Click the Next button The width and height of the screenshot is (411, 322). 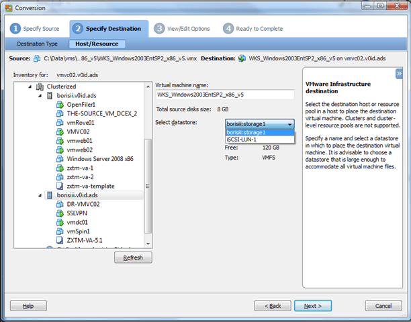(x=312, y=306)
